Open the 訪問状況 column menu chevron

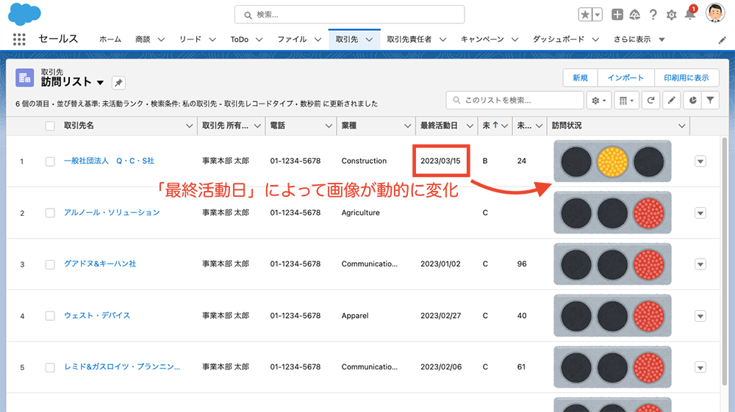click(682, 126)
